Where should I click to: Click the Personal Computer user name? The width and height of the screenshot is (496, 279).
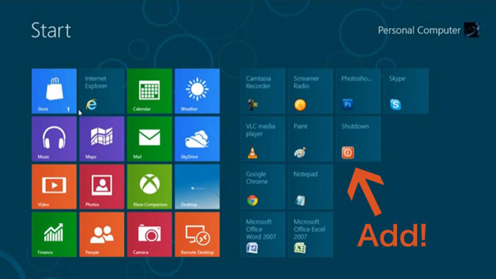tap(419, 31)
